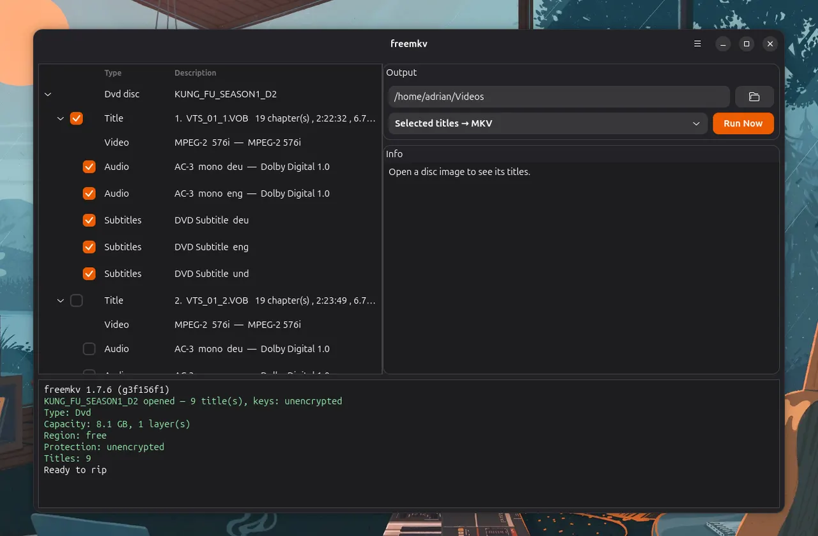This screenshot has height=536, width=818.
Task: Click 'Open a disc image to see its titles.' text
Action: pyautogui.click(x=459, y=172)
